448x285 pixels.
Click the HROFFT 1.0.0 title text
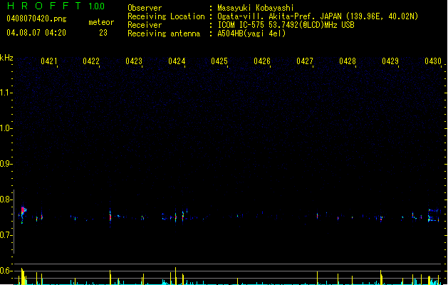[56, 6]
